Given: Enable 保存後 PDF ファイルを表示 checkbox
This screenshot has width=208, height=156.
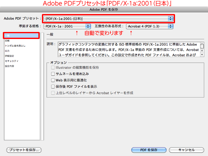Looking at the screenshot, I should (x=53, y=87).
